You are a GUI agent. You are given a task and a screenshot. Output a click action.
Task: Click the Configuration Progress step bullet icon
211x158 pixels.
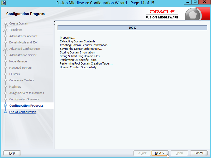(x=5, y=106)
